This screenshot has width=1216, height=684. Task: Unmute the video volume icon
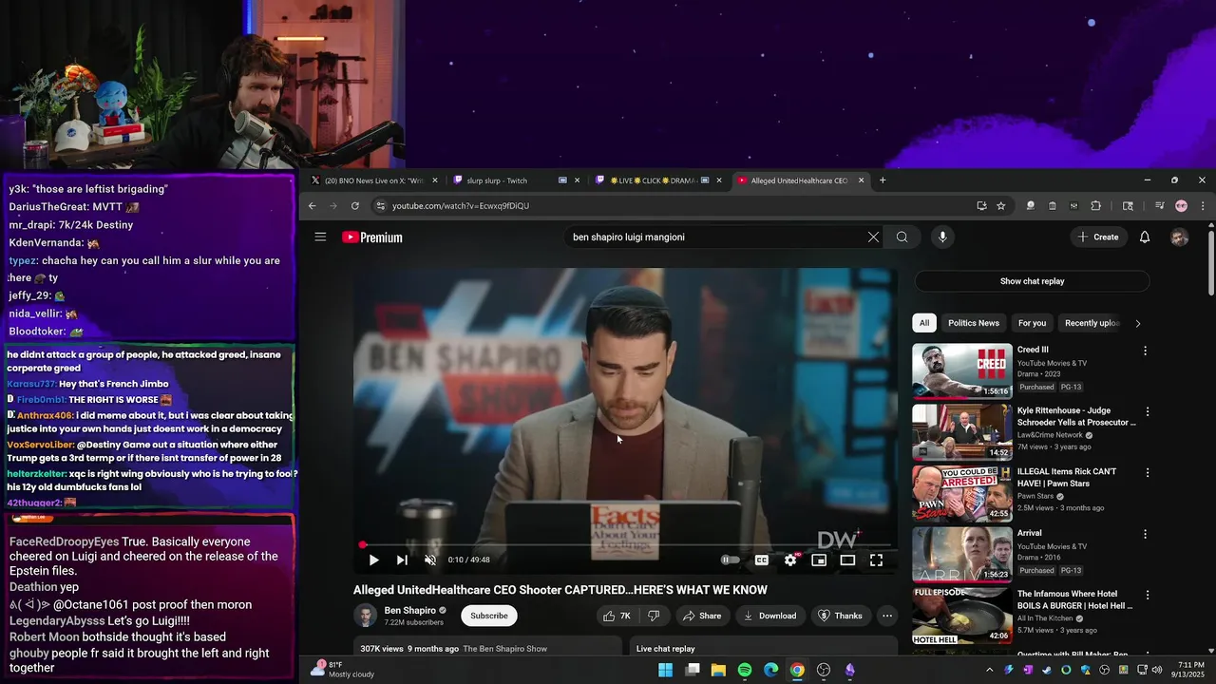click(x=430, y=560)
